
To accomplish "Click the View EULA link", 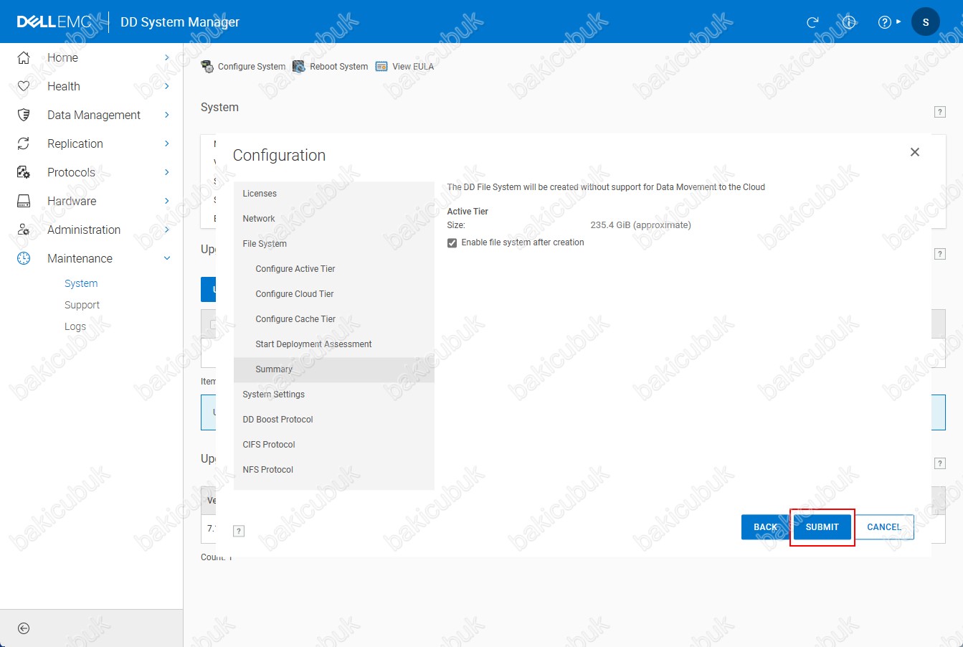I will (x=413, y=67).
